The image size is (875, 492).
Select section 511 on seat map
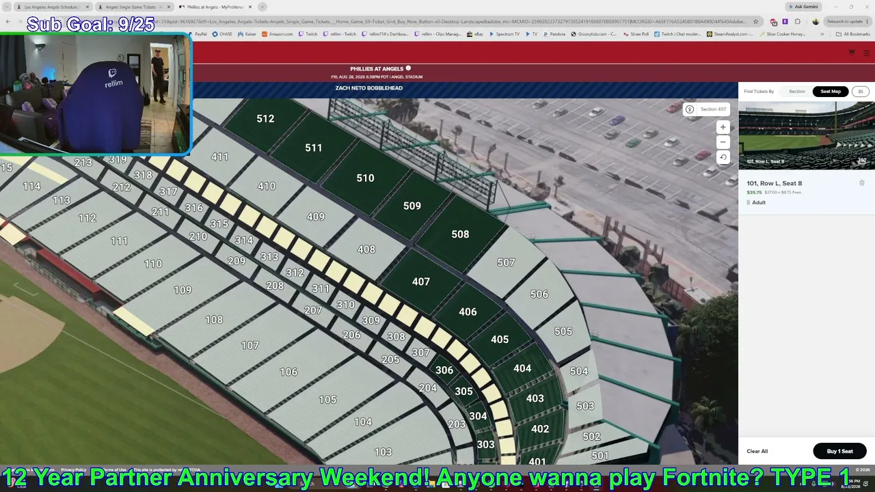tap(314, 148)
